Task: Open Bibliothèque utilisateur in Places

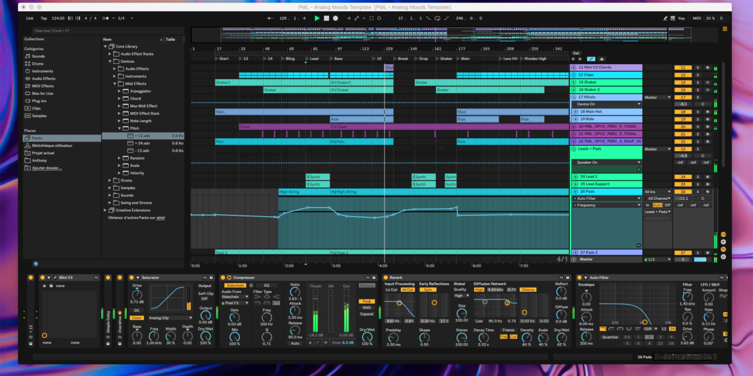Action: [52, 145]
